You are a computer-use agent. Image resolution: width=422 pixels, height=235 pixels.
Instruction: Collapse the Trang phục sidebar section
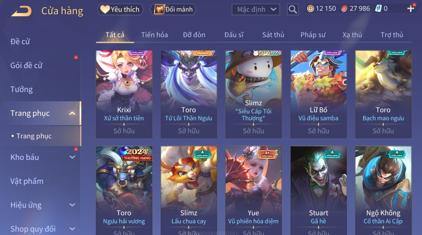click(72, 113)
